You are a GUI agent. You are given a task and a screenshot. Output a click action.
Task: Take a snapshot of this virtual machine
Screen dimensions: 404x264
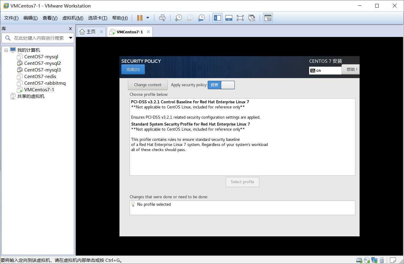pyautogui.click(x=178, y=18)
